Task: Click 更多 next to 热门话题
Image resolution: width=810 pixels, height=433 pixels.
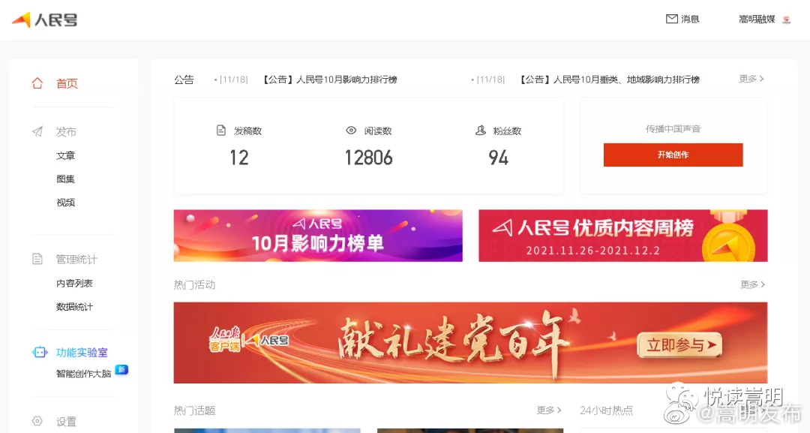Action: (x=548, y=410)
